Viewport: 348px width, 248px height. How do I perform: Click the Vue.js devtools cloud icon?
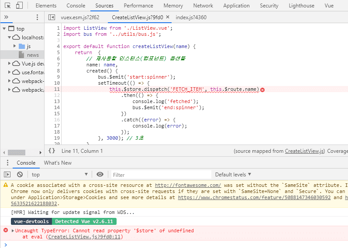click(16, 63)
